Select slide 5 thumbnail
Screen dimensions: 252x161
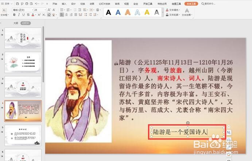(23, 135)
